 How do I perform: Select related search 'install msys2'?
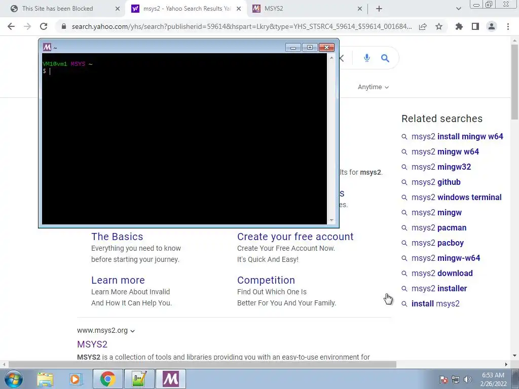click(435, 304)
